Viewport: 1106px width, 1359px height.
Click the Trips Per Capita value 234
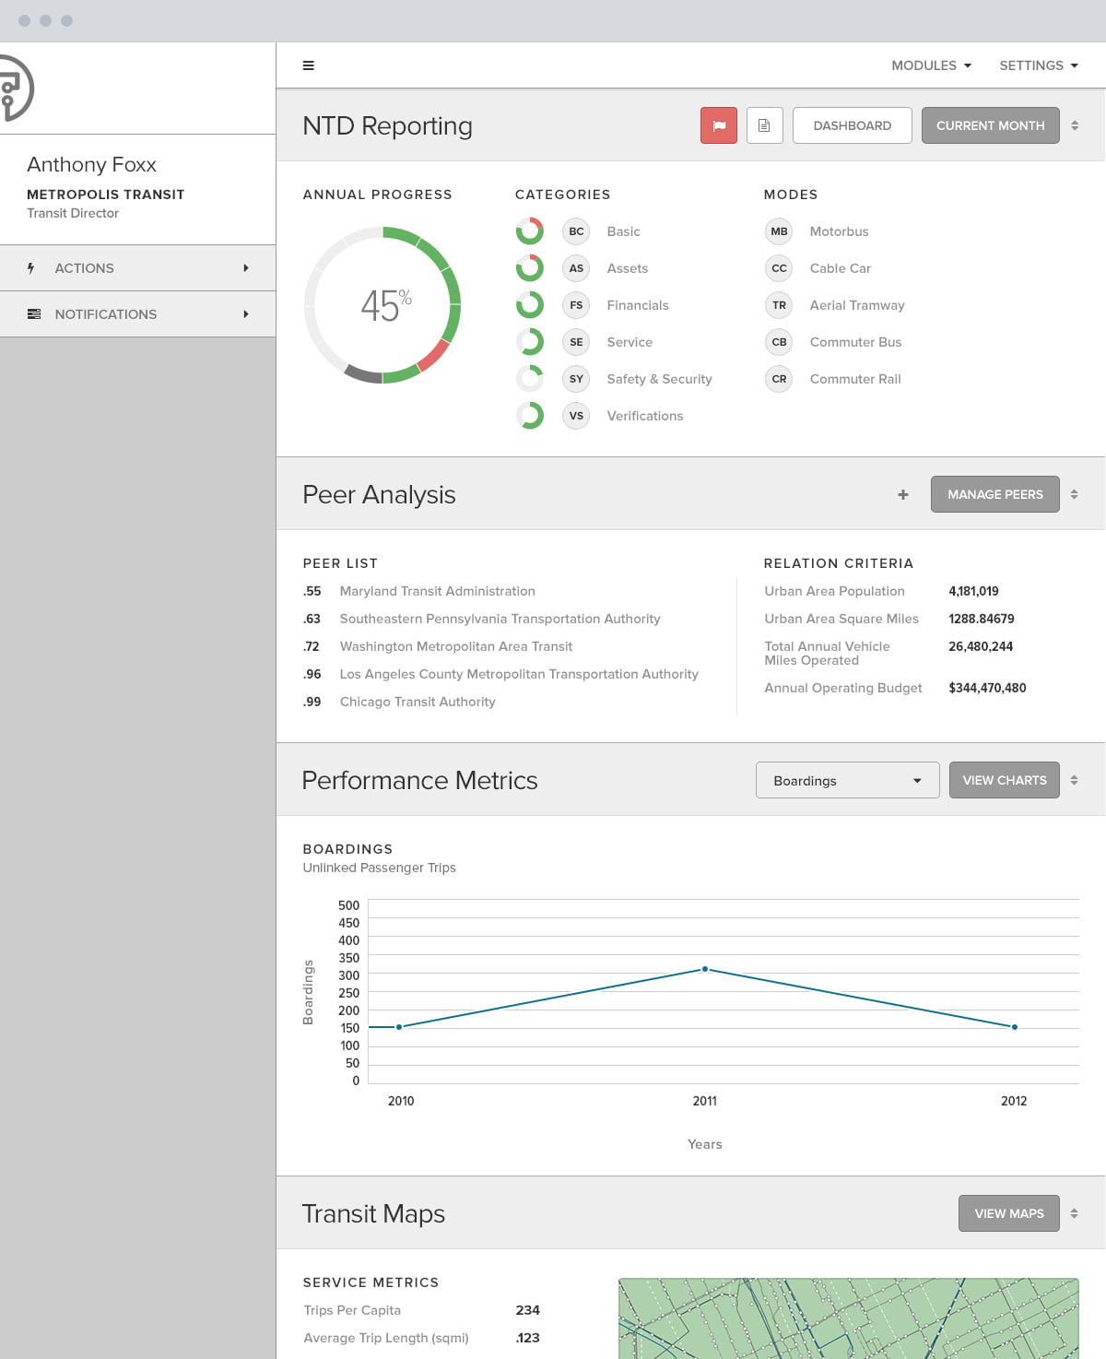click(x=528, y=1310)
